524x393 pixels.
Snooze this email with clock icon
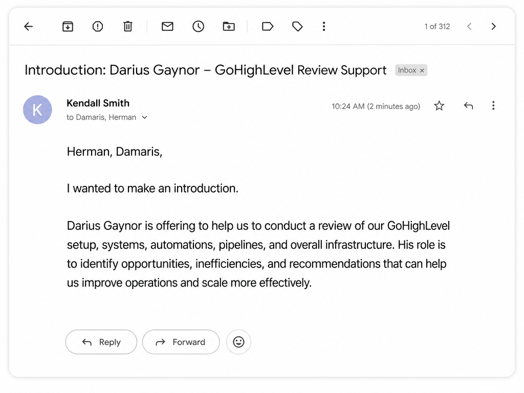click(x=198, y=27)
